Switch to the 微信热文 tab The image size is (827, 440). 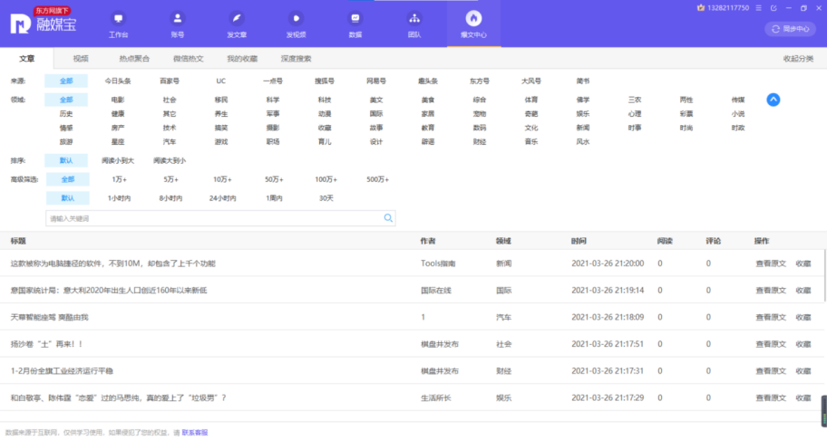(x=188, y=59)
